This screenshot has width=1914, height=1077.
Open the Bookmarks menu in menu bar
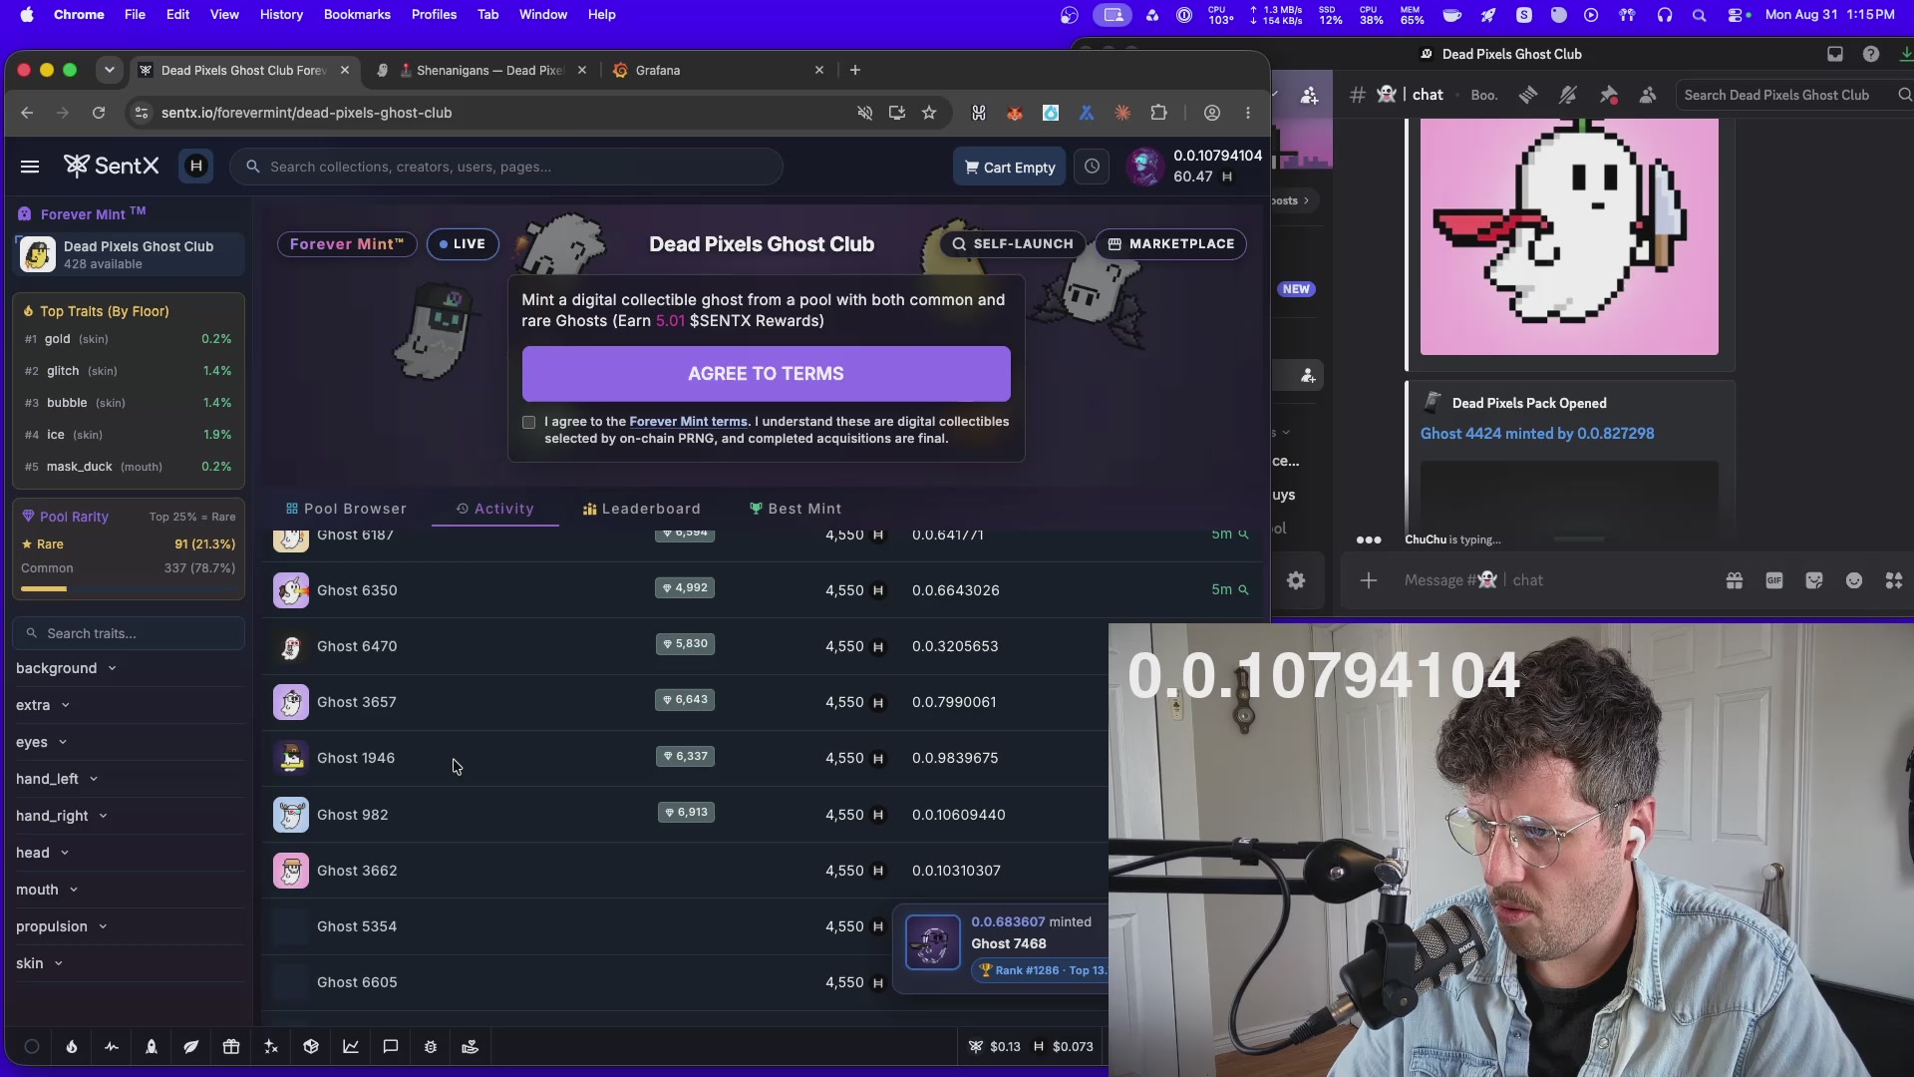[357, 14]
